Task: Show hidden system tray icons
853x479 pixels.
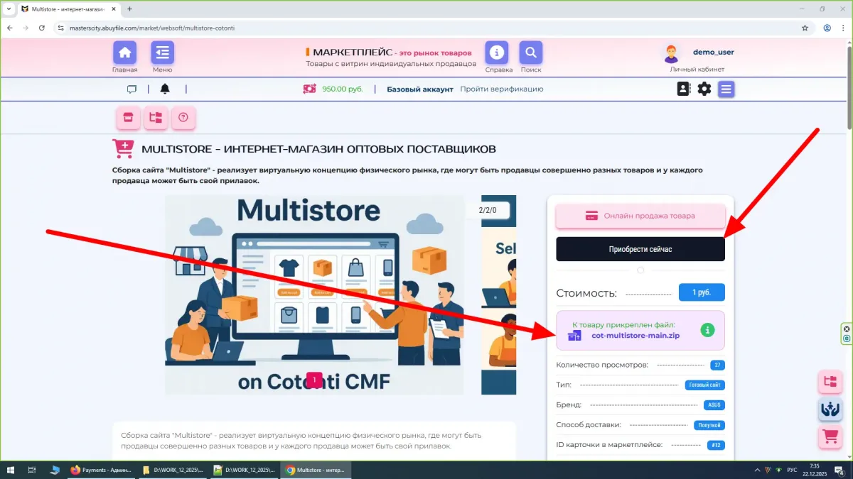Action: 756,470
